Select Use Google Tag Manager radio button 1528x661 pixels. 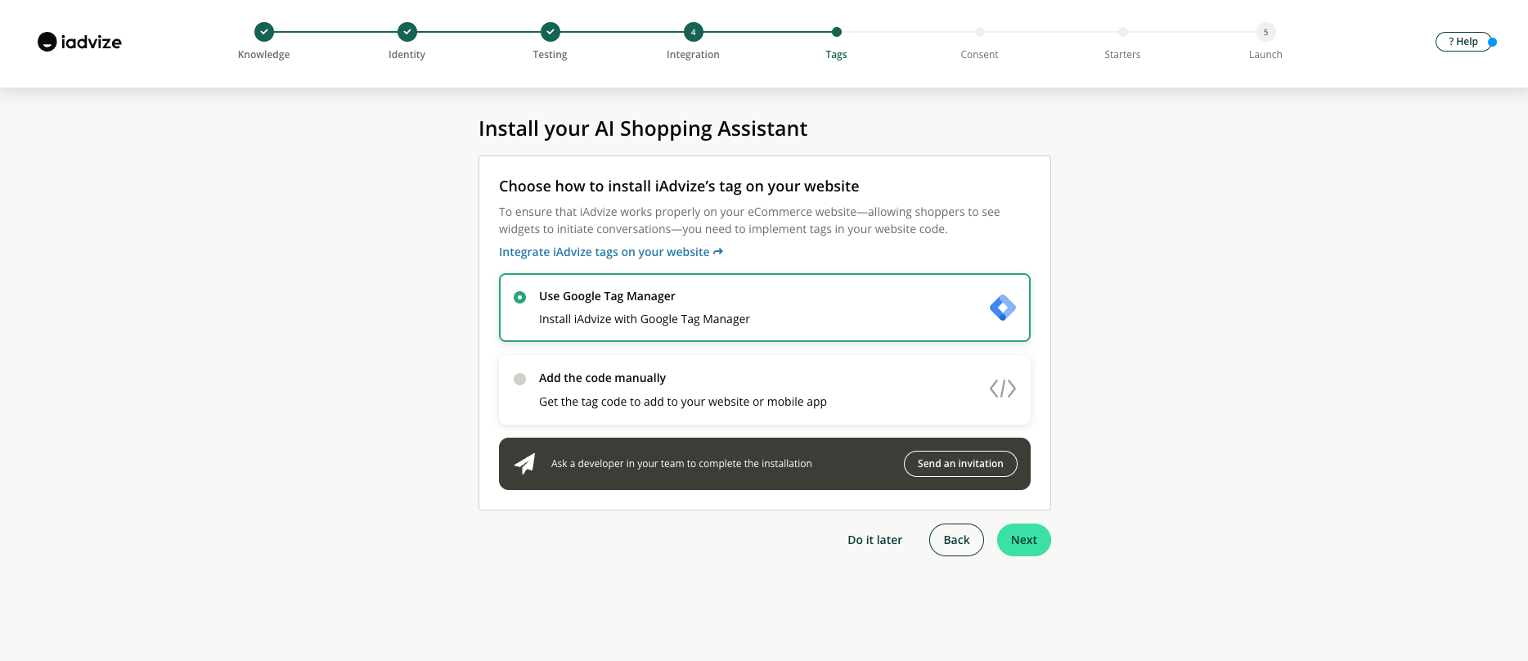tap(519, 297)
